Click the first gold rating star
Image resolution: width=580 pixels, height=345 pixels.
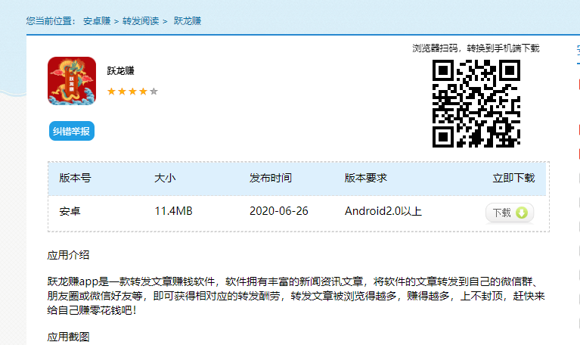click(x=111, y=92)
